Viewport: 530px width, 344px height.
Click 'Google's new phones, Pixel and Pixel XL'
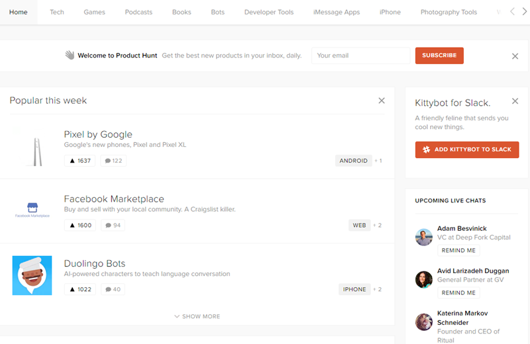coord(125,145)
